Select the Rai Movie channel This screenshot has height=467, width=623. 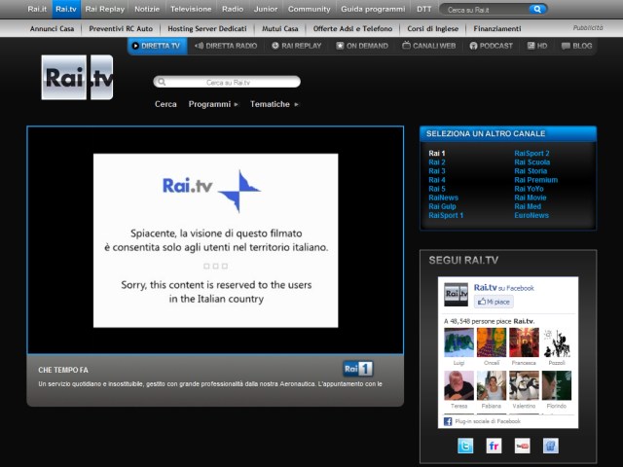point(531,198)
